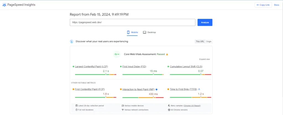
Task: Open Time to First Byte (TTFB) link
Action: click(x=184, y=89)
